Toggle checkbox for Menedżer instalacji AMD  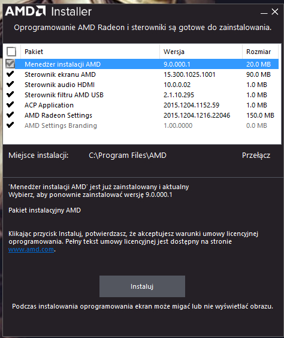tap(10, 64)
